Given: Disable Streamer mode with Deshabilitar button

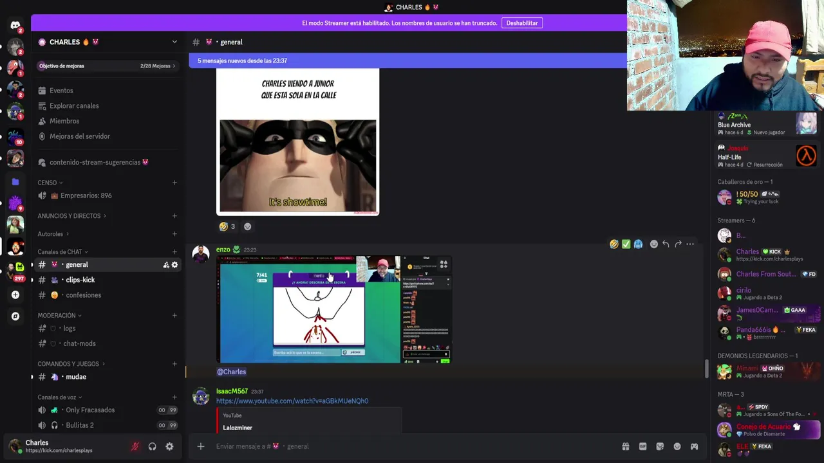Looking at the screenshot, I should (x=522, y=23).
